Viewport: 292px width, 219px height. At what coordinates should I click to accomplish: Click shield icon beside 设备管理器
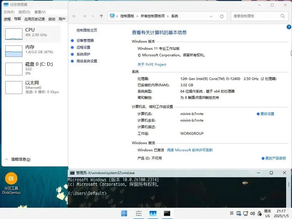[x=72, y=40]
